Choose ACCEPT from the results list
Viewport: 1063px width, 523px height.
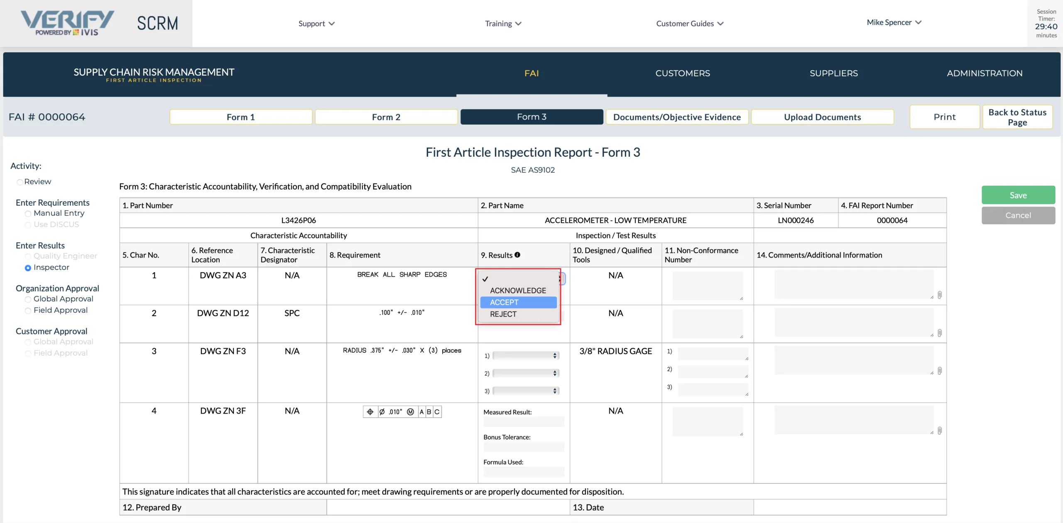[518, 302]
